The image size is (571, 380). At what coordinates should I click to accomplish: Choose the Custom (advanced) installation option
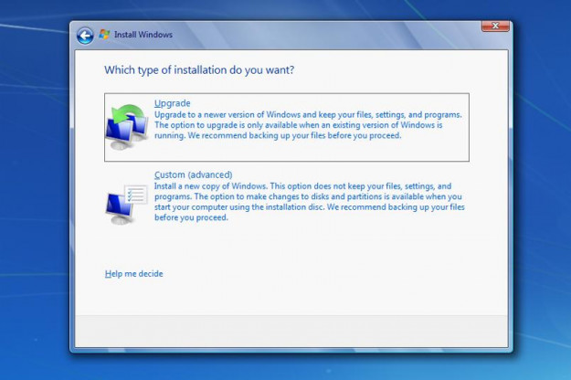pos(287,196)
